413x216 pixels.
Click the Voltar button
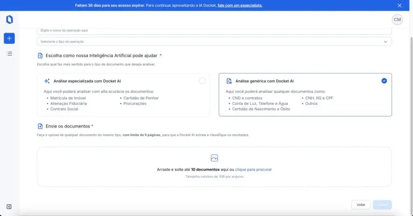click(361, 205)
